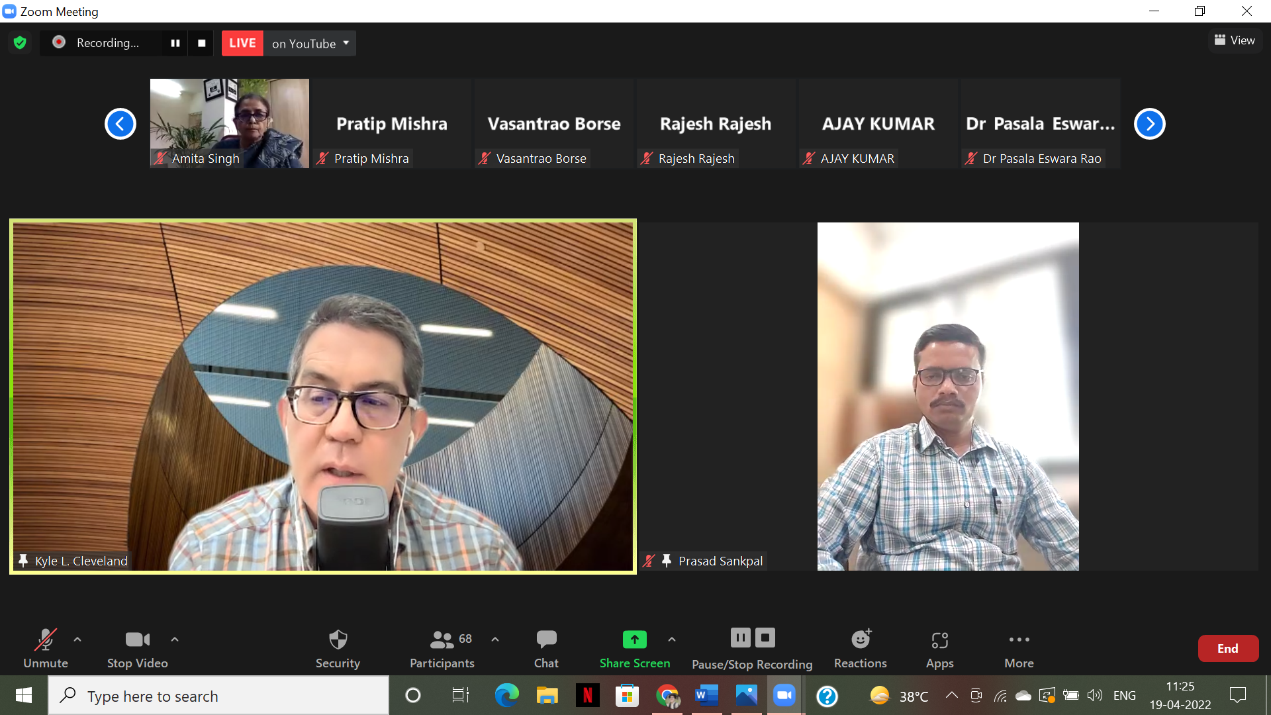This screenshot has height=715, width=1271.
Task: Open the Apps panel
Action: (939, 648)
